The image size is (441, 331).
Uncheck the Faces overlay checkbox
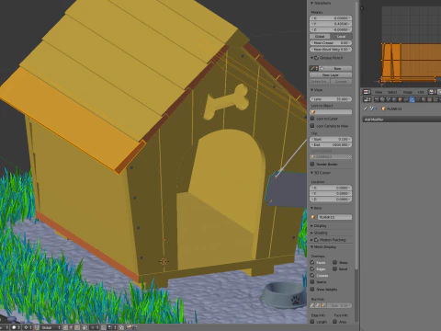coord(312,262)
